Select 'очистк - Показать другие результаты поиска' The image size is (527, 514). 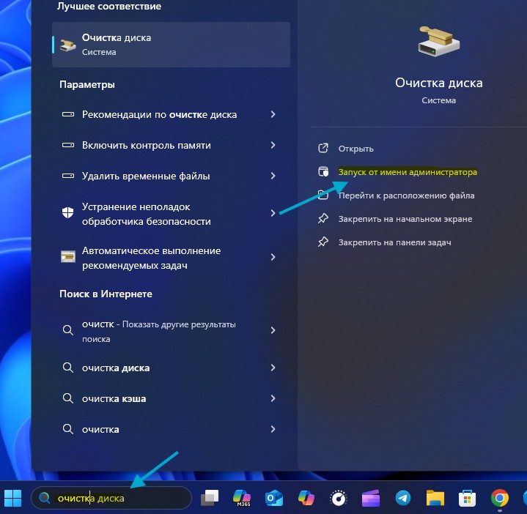(158, 331)
